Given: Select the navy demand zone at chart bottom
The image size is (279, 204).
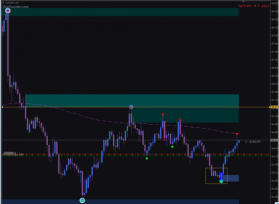Looking at the screenshot, I should (x=121, y=202).
